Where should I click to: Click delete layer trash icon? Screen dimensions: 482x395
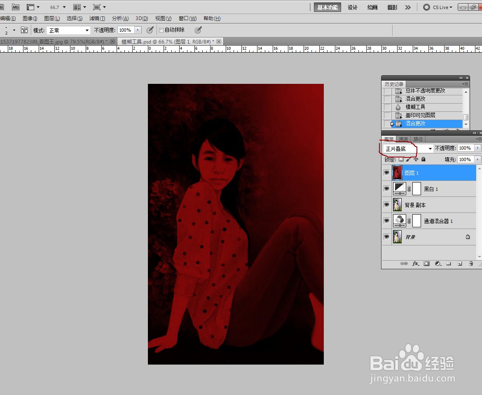pos(470,263)
